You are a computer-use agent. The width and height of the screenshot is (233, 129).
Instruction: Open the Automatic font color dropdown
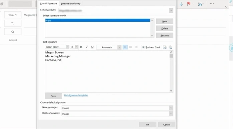119,47
